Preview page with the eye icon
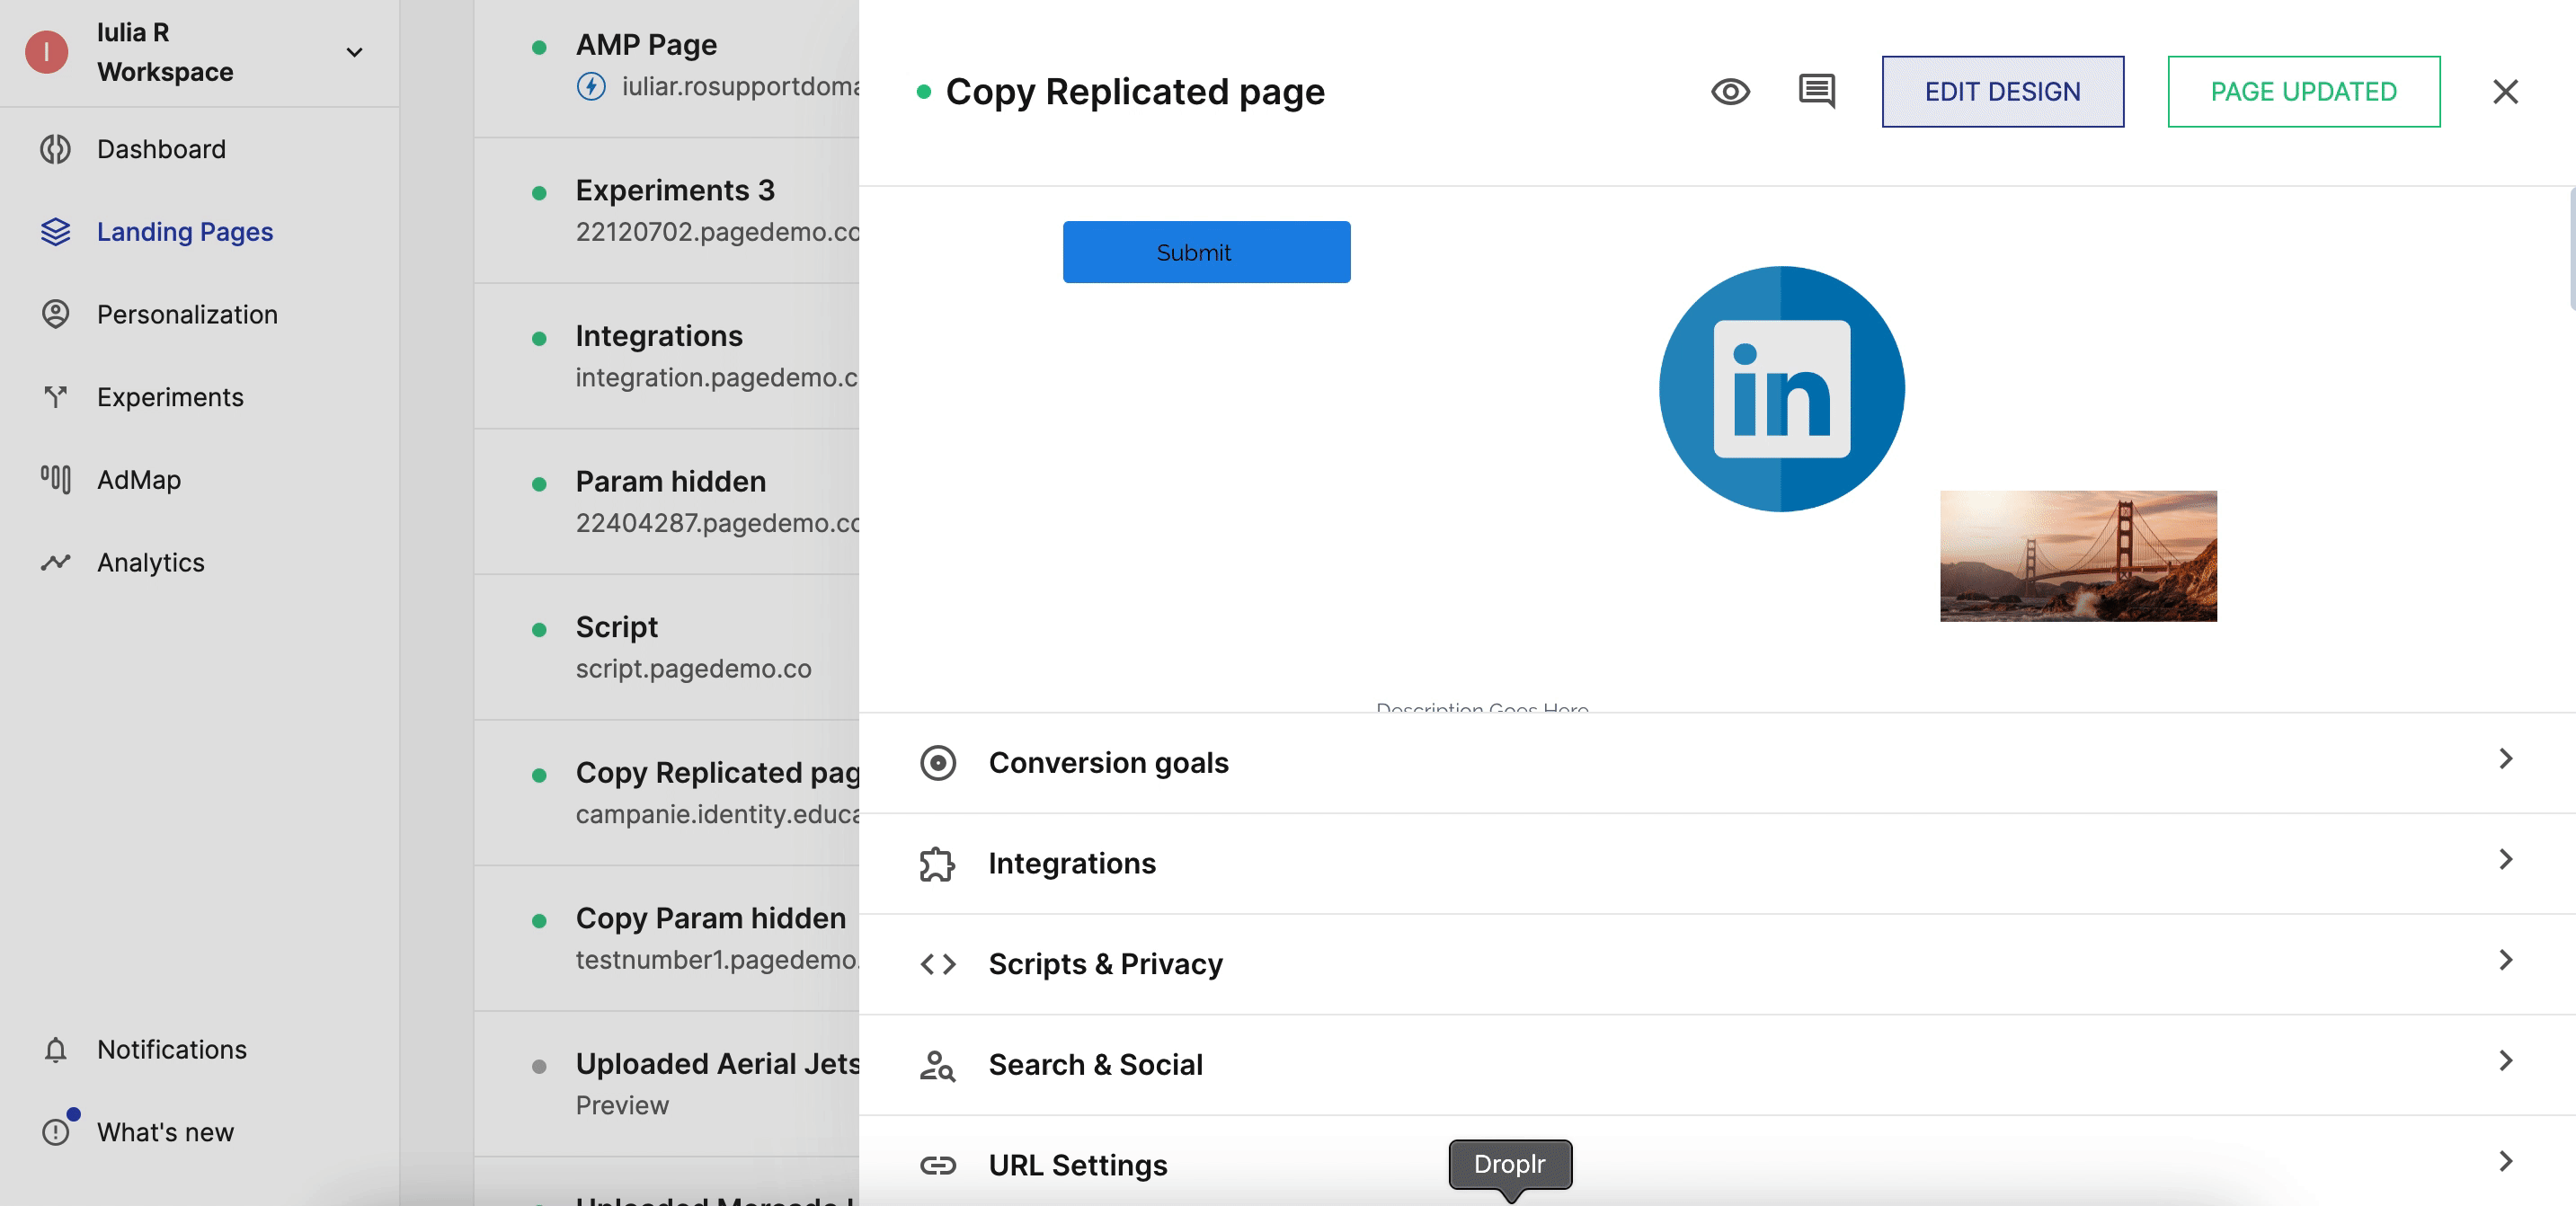 1730,92
